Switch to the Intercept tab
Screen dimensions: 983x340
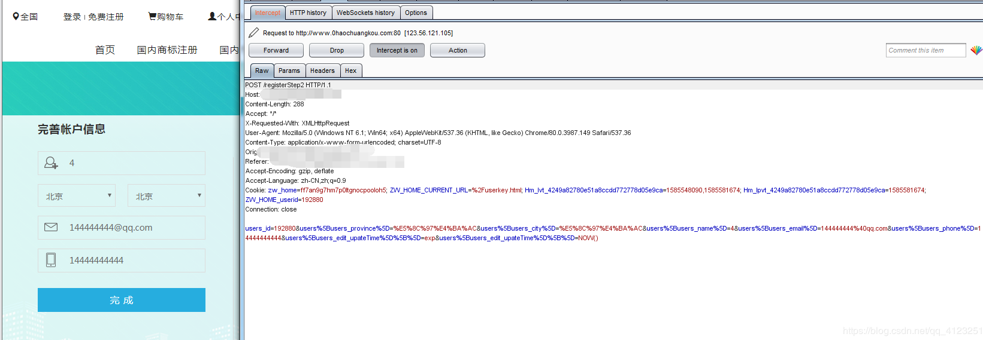pos(267,13)
